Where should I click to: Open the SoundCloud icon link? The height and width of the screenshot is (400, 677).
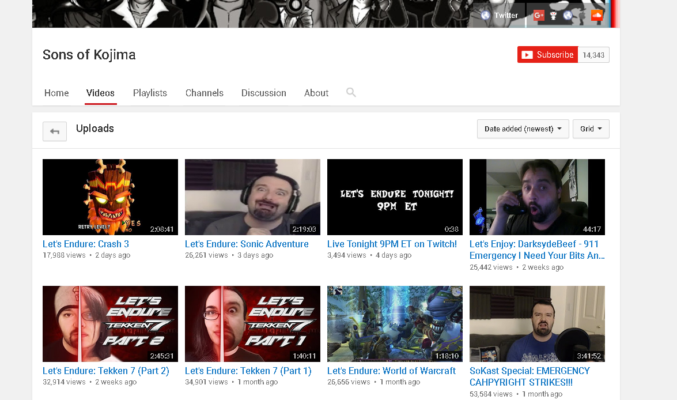pos(597,16)
